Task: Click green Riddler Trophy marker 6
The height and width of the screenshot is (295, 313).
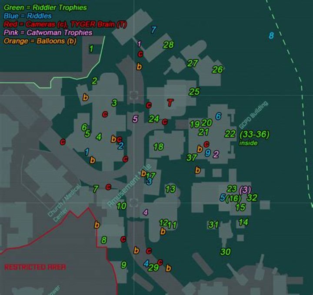Action: click(x=84, y=127)
